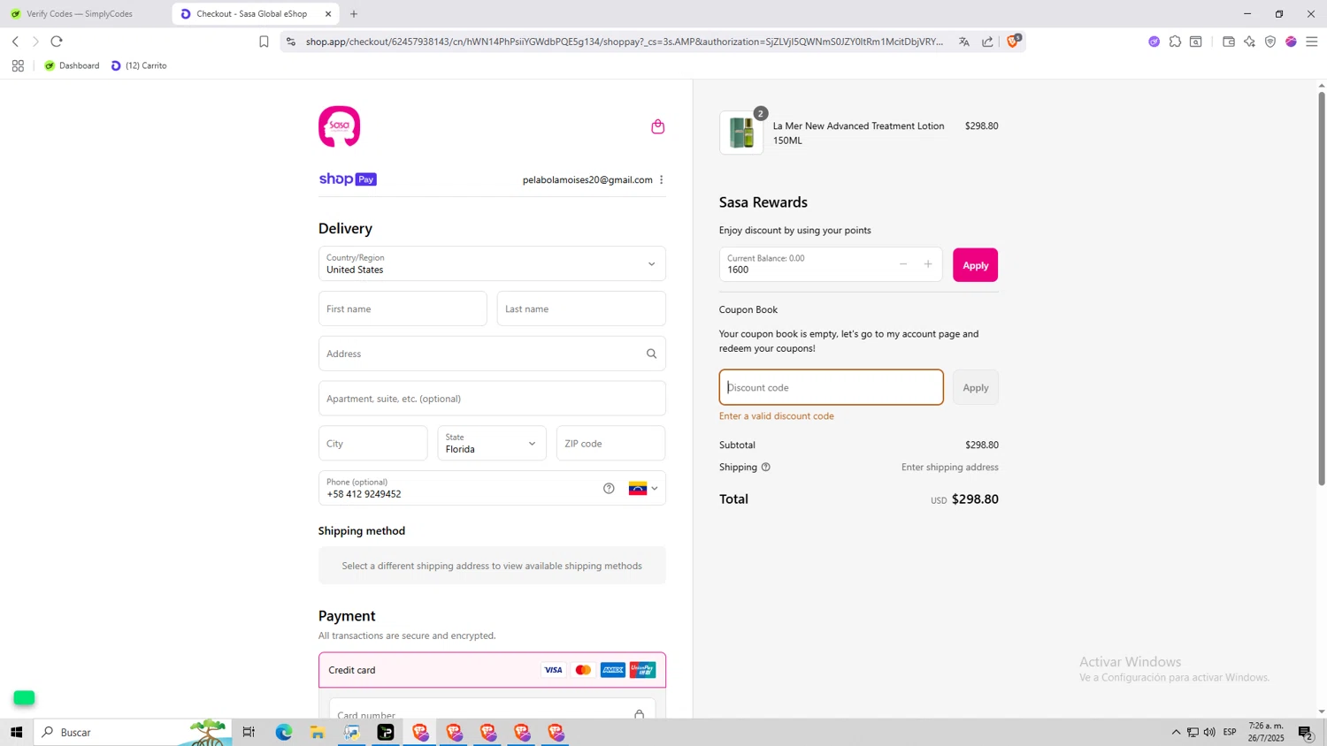Click the green floating widget button
This screenshot has height=746, width=1327.
point(24,697)
